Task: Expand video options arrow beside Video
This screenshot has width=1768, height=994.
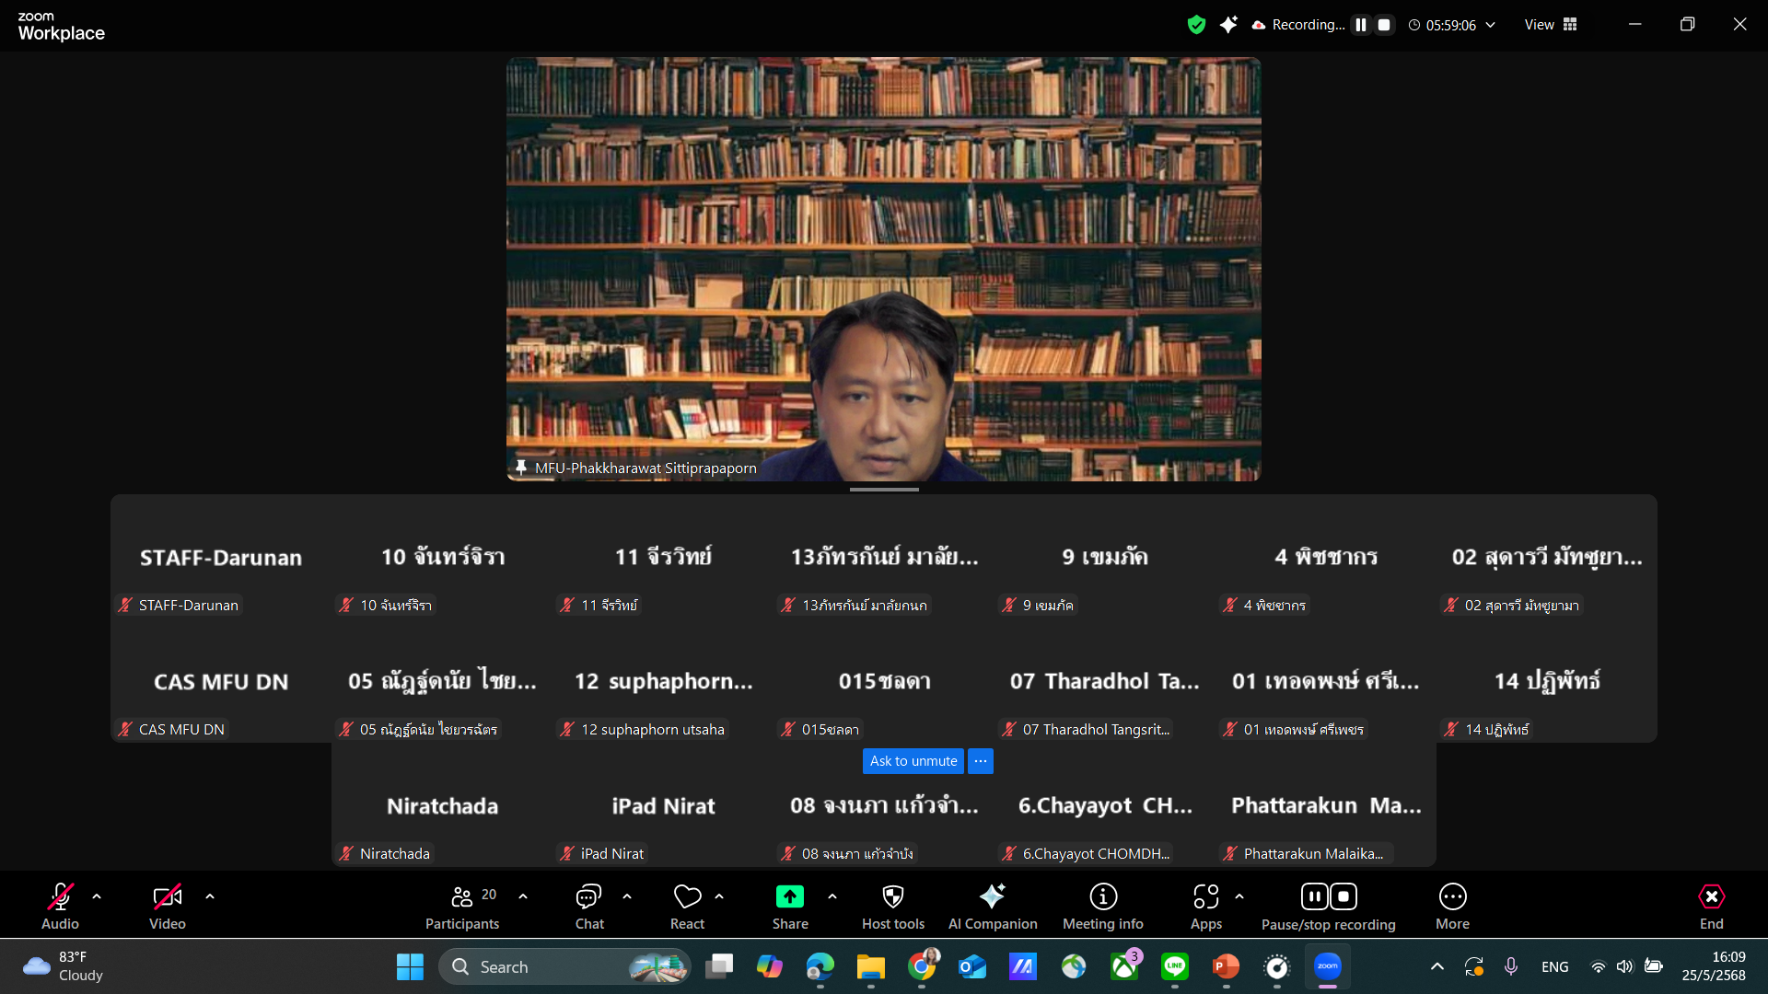Action: click(x=210, y=896)
